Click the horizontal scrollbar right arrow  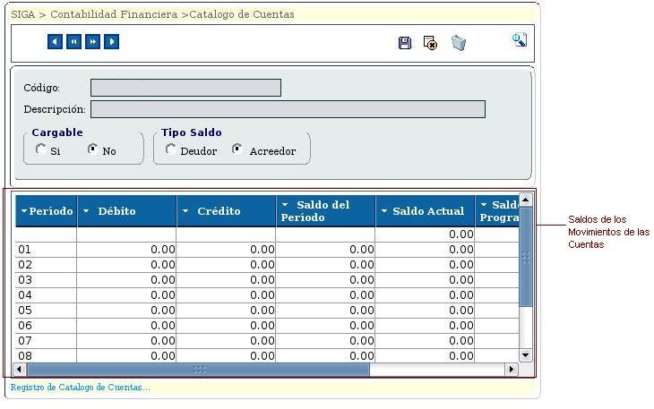pyautogui.click(x=512, y=370)
